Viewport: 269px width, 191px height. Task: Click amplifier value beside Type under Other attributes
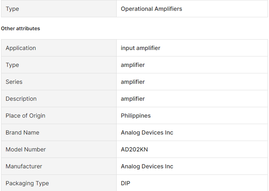point(133,65)
